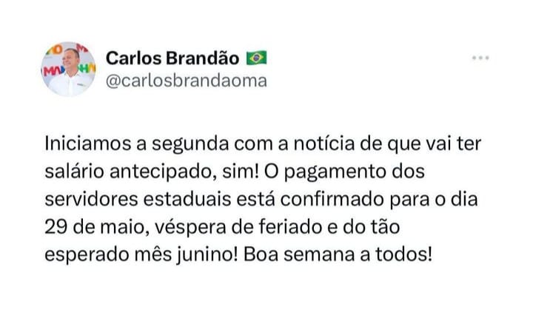Click the Brazil flag emoji beside the name
Screen dimensions: 533x332
click(256, 58)
